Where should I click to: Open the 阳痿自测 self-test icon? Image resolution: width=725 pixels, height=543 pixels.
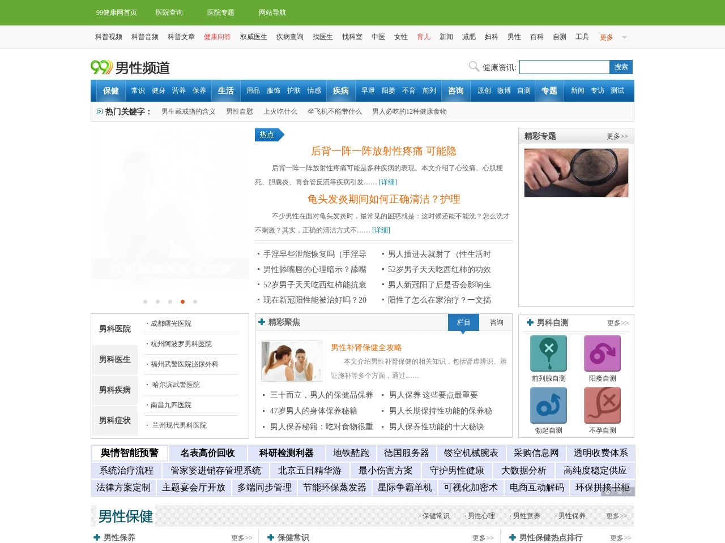click(x=602, y=353)
